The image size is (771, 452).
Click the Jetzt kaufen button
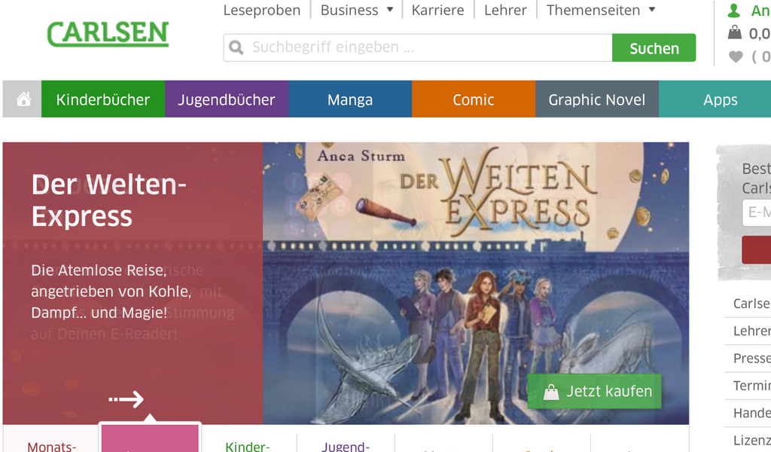595,391
